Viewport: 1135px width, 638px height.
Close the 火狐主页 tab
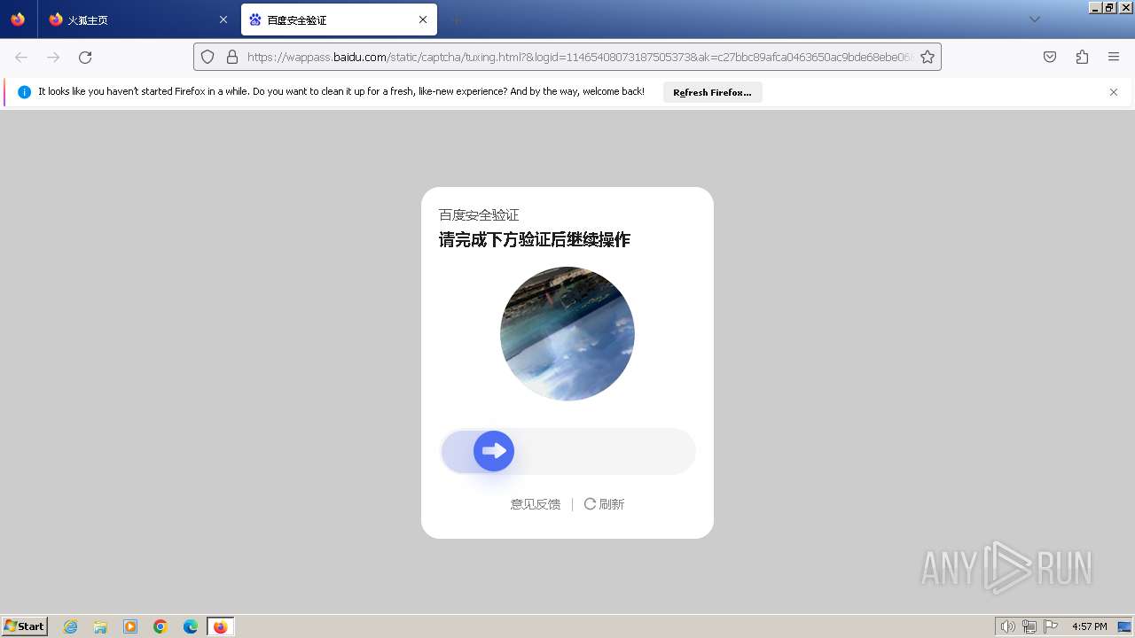point(223,19)
